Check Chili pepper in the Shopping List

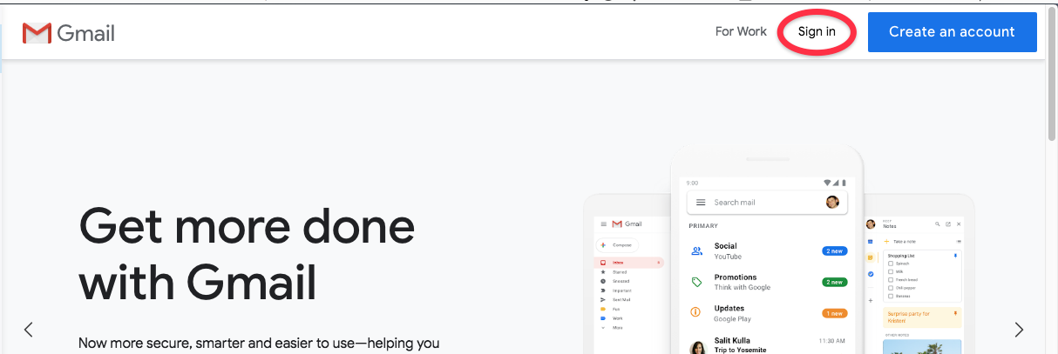(x=891, y=288)
